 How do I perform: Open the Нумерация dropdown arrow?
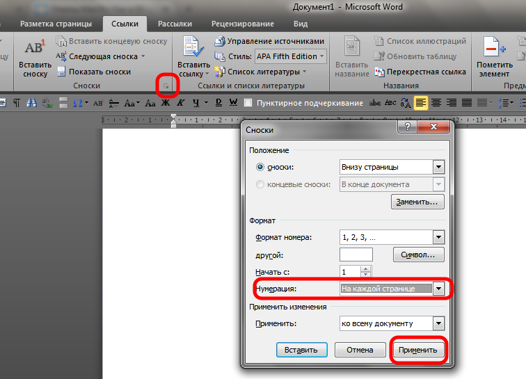pos(438,289)
